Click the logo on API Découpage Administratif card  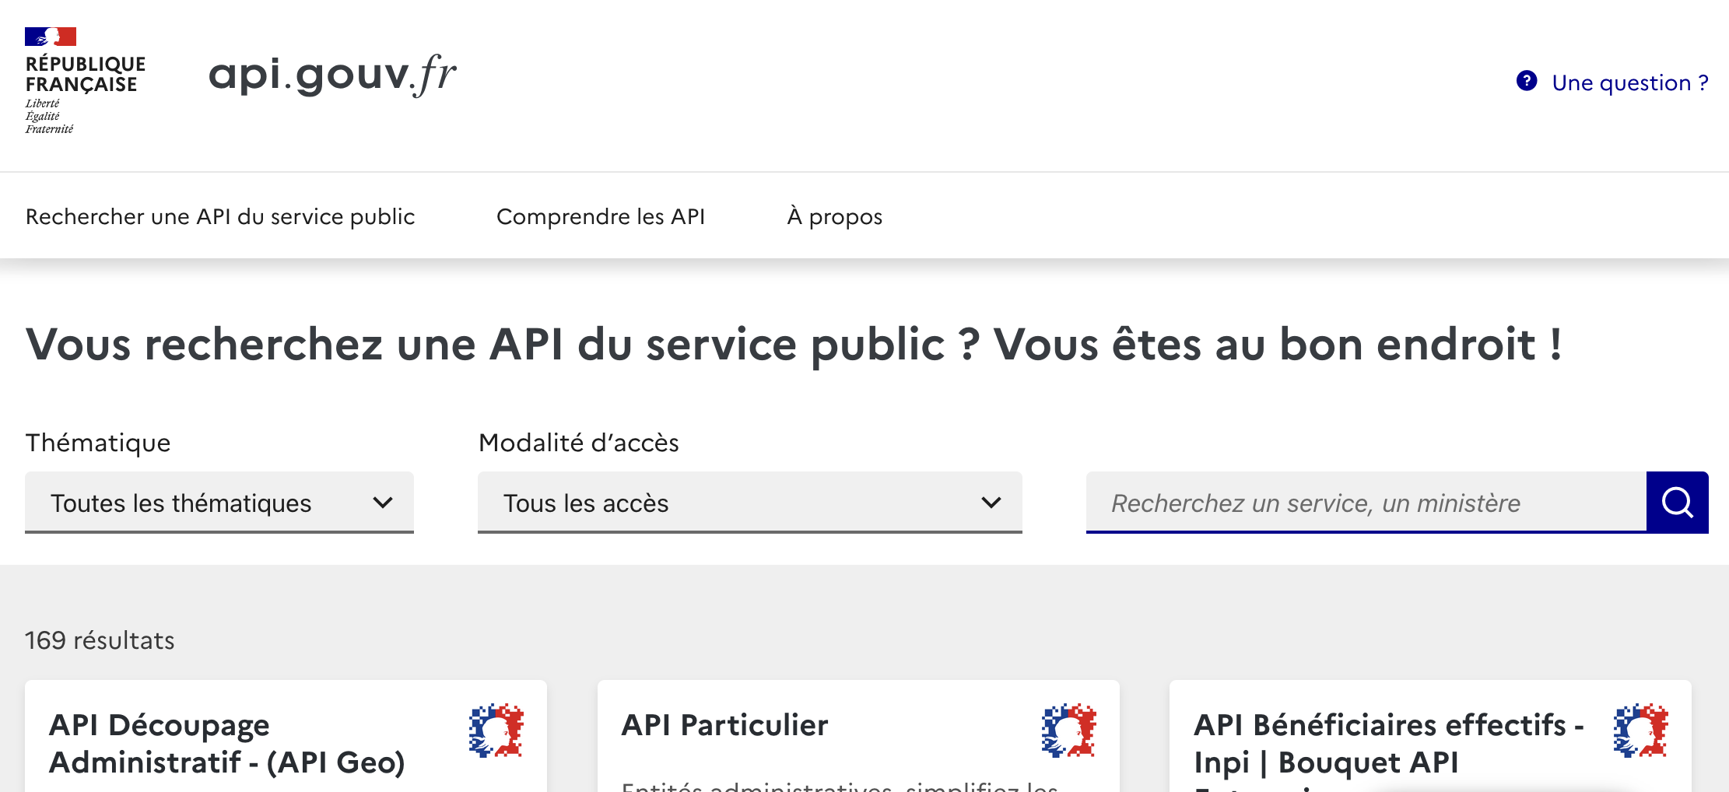point(496,731)
